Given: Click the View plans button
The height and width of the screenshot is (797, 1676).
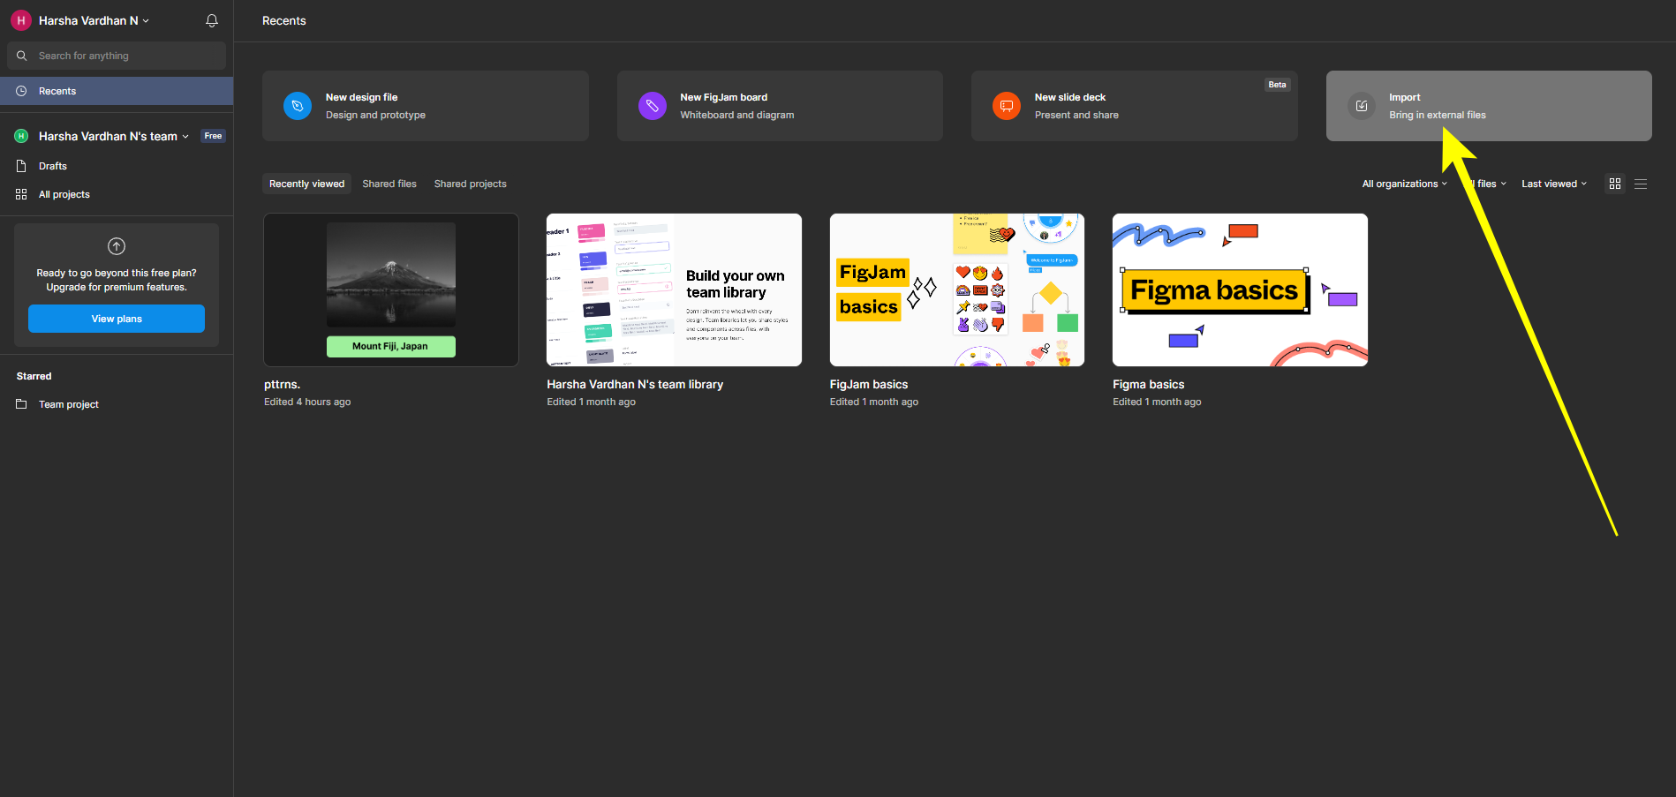Looking at the screenshot, I should point(117,319).
